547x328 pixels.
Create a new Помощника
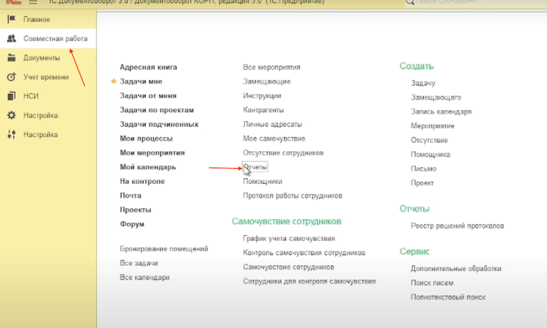(x=430, y=154)
